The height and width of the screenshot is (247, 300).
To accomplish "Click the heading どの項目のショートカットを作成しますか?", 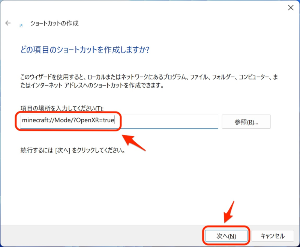I will pyautogui.click(x=85, y=50).
